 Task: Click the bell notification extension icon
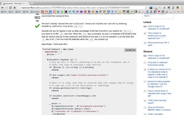[164, 8]
